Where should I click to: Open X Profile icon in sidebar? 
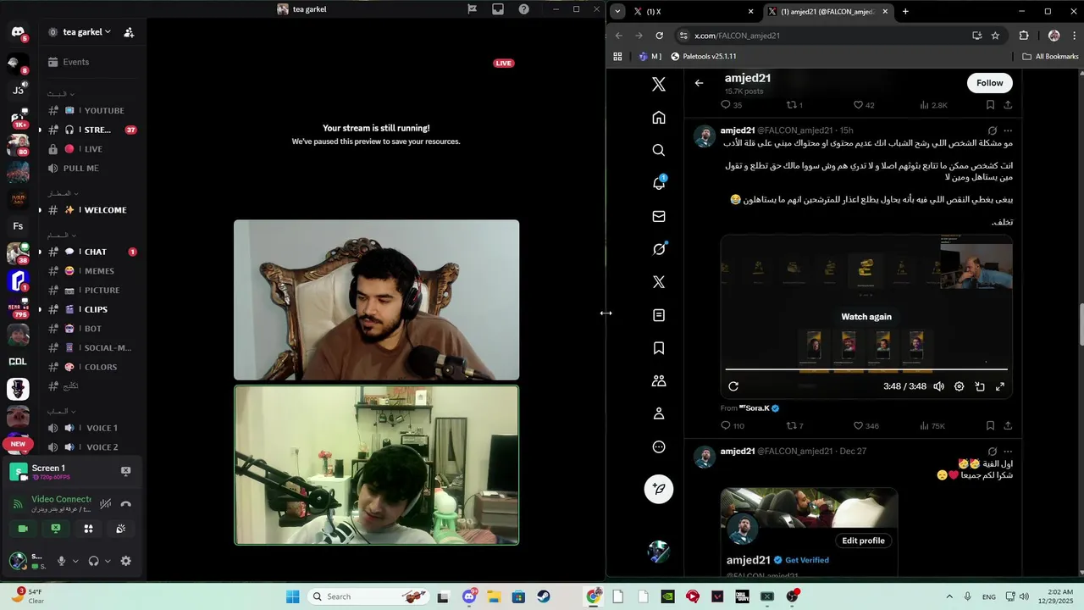point(659,414)
